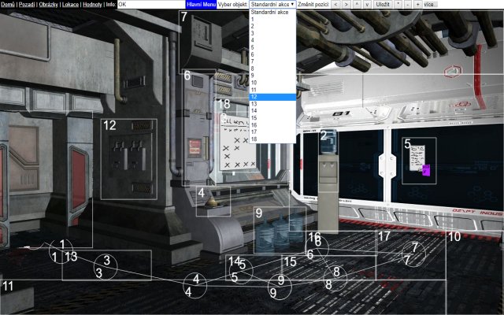Image resolution: width=504 pixels, height=315 pixels.
Task: Choose object 17 in the dropdown list
Action: point(272,132)
